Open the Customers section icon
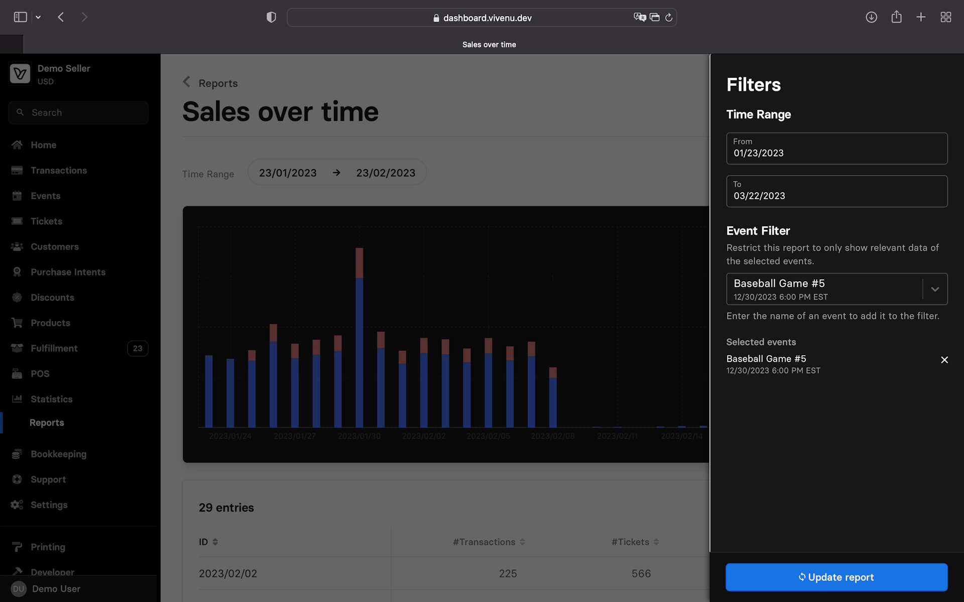This screenshot has height=602, width=964. (x=17, y=247)
